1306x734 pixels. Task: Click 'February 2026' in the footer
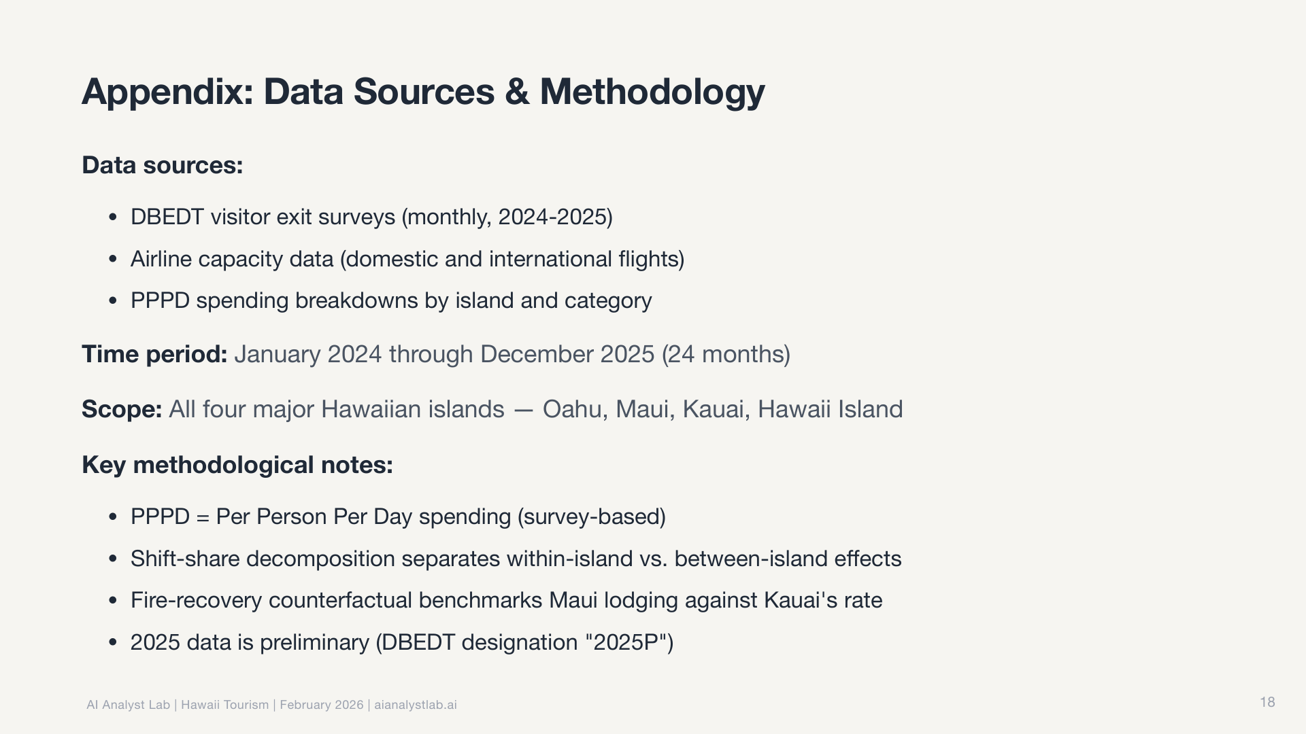click(321, 705)
